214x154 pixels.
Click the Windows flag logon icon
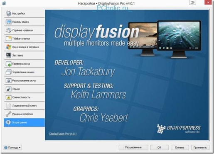[8, 47]
